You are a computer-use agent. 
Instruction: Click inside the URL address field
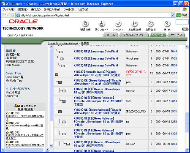pos(95,15)
